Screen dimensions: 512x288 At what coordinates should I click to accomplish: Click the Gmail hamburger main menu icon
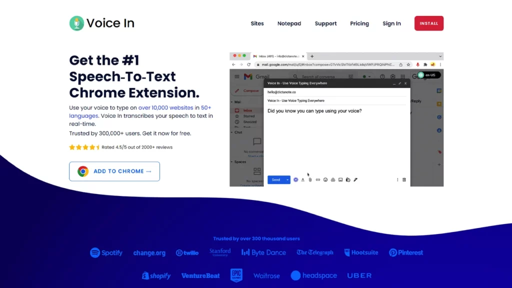(237, 76)
